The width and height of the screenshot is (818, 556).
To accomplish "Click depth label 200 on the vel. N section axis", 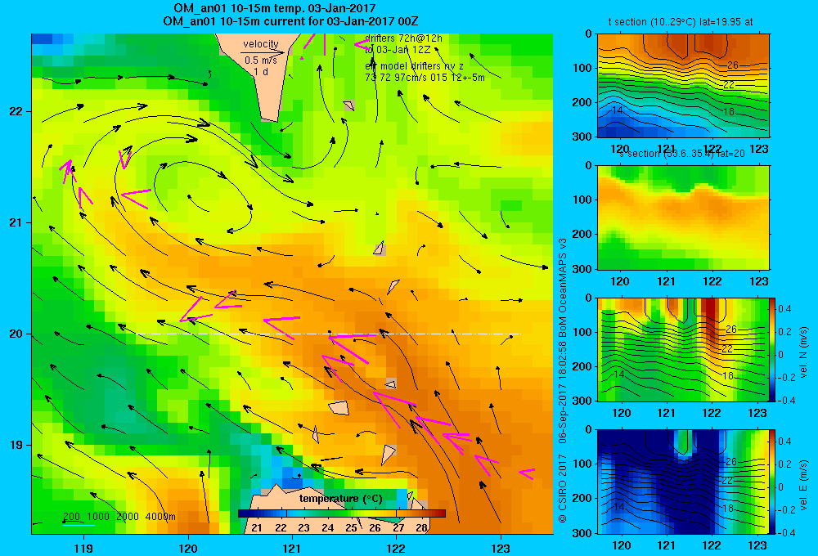I will coord(584,366).
